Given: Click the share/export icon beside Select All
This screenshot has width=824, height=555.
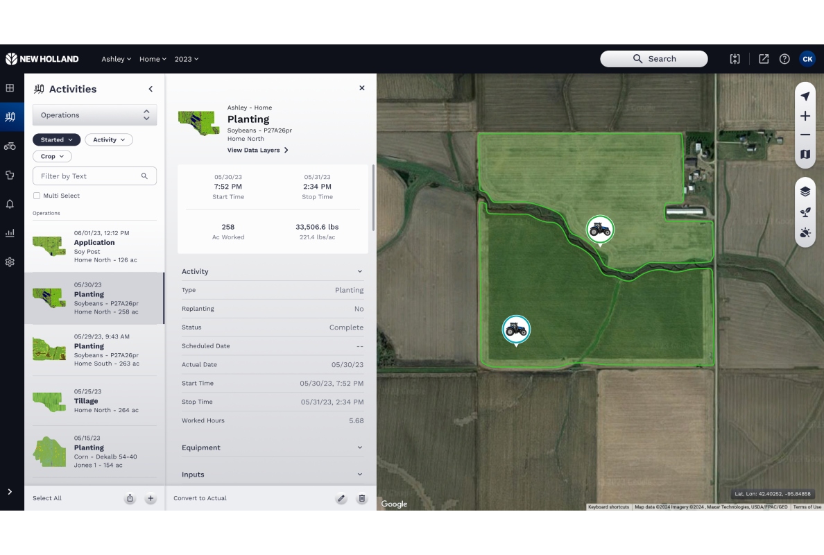Looking at the screenshot, I should pos(130,498).
